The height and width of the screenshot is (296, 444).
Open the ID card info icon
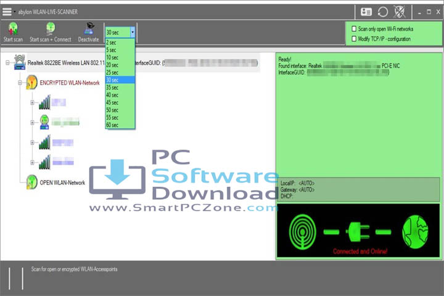click(x=366, y=12)
